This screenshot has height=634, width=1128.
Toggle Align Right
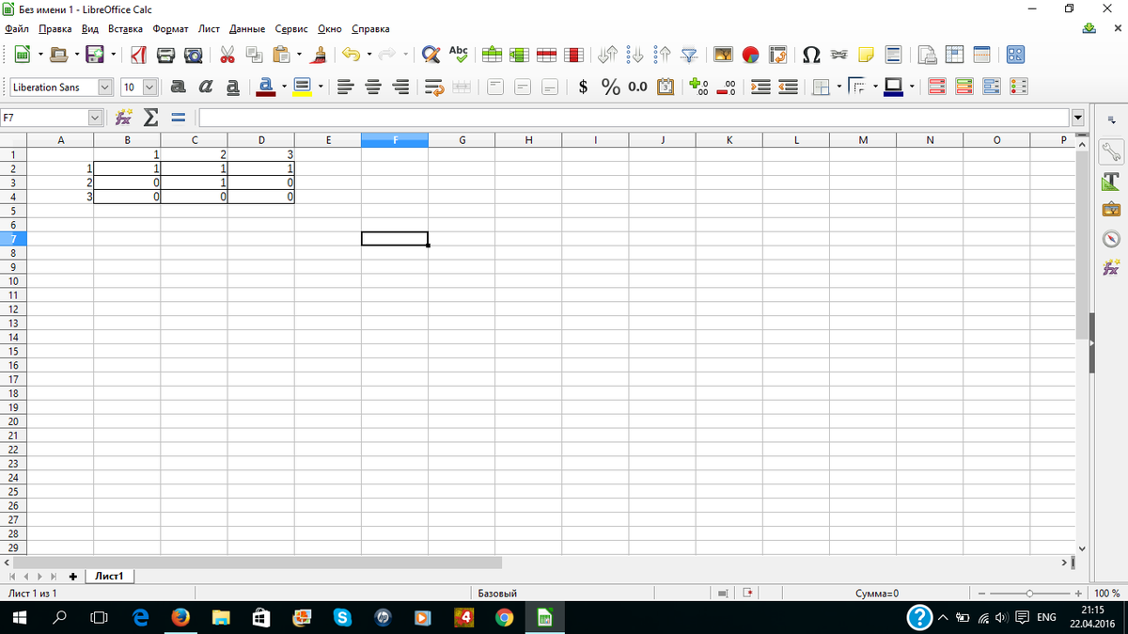(399, 87)
